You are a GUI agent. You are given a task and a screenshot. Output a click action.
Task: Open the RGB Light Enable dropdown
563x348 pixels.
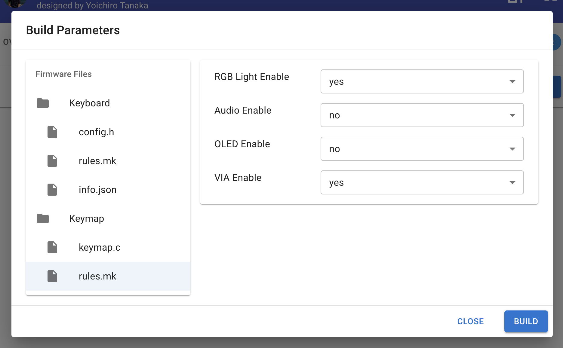[x=422, y=81]
